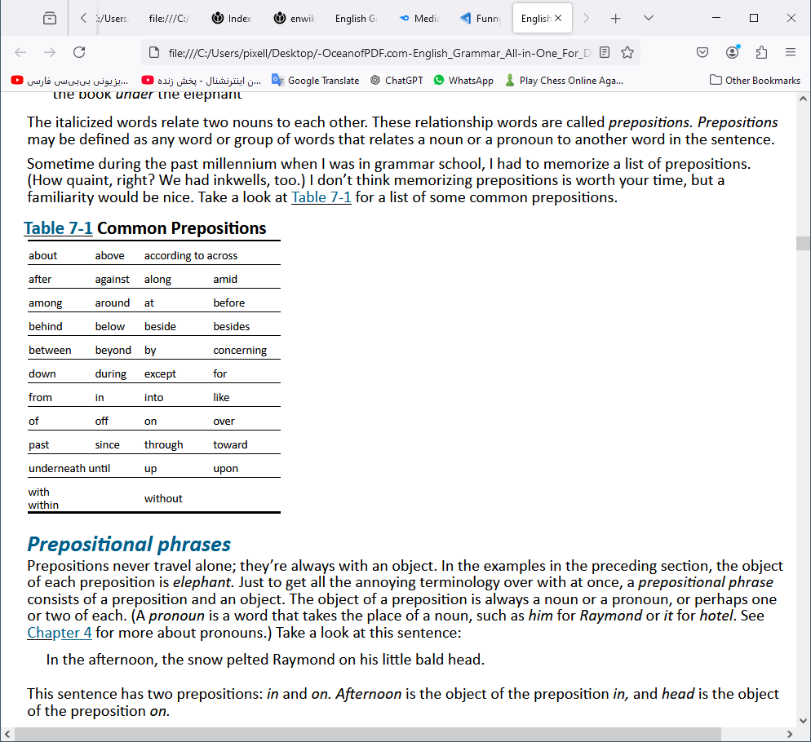811x742 pixels.
Task: Maximize the Firefox window
Action: point(754,18)
